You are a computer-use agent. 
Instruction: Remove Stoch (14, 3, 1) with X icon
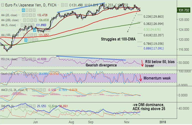35,74
